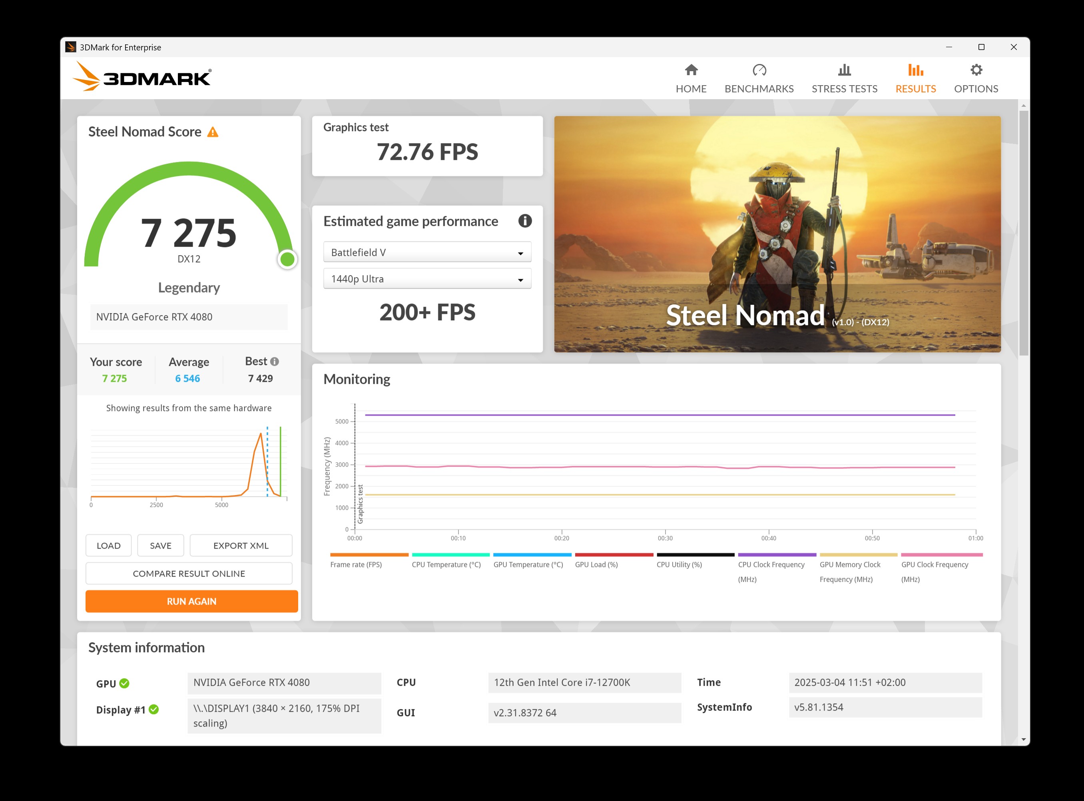
Task: Click the OPTIONS menu label
Action: [976, 89]
